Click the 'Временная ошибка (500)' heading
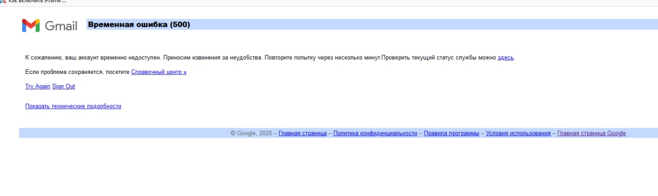 point(139,24)
